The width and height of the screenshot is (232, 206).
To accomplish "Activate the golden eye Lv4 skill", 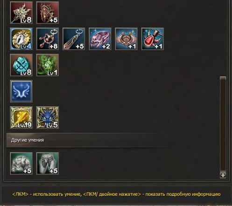I will coord(21,39).
